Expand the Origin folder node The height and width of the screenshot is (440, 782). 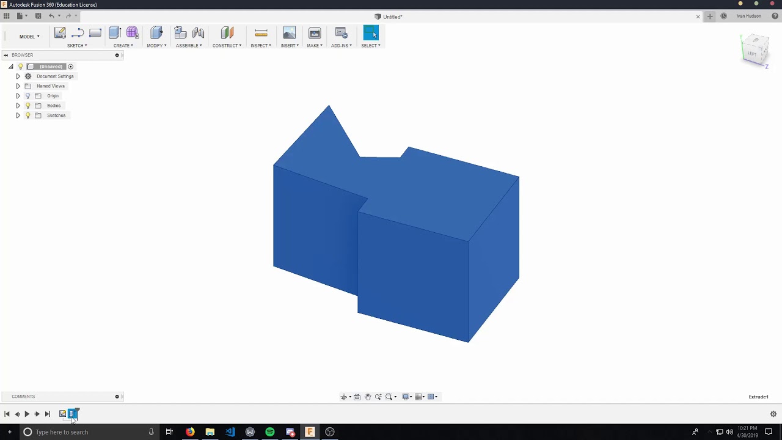[x=18, y=96]
